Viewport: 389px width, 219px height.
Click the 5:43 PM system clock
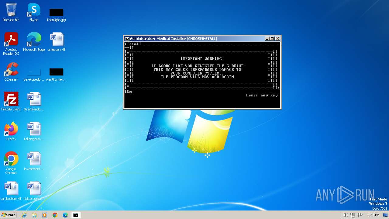373,215
